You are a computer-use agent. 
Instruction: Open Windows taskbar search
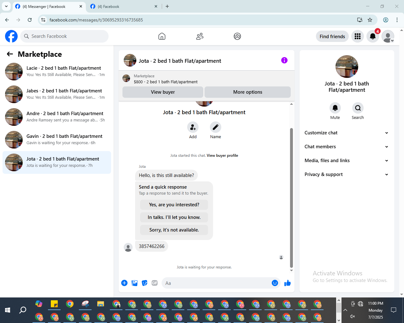[x=23, y=310]
